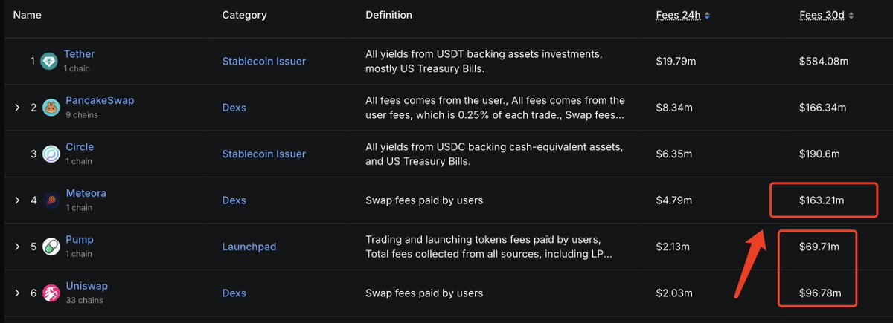Click the Uniswap unicorn logo icon
Screen dimensions: 893x323
click(51, 293)
